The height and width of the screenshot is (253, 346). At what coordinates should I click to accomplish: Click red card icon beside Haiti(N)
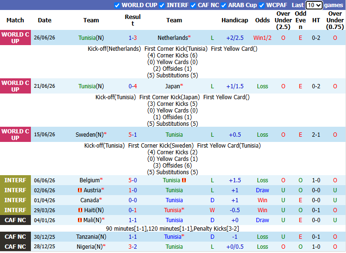point(80,210)
